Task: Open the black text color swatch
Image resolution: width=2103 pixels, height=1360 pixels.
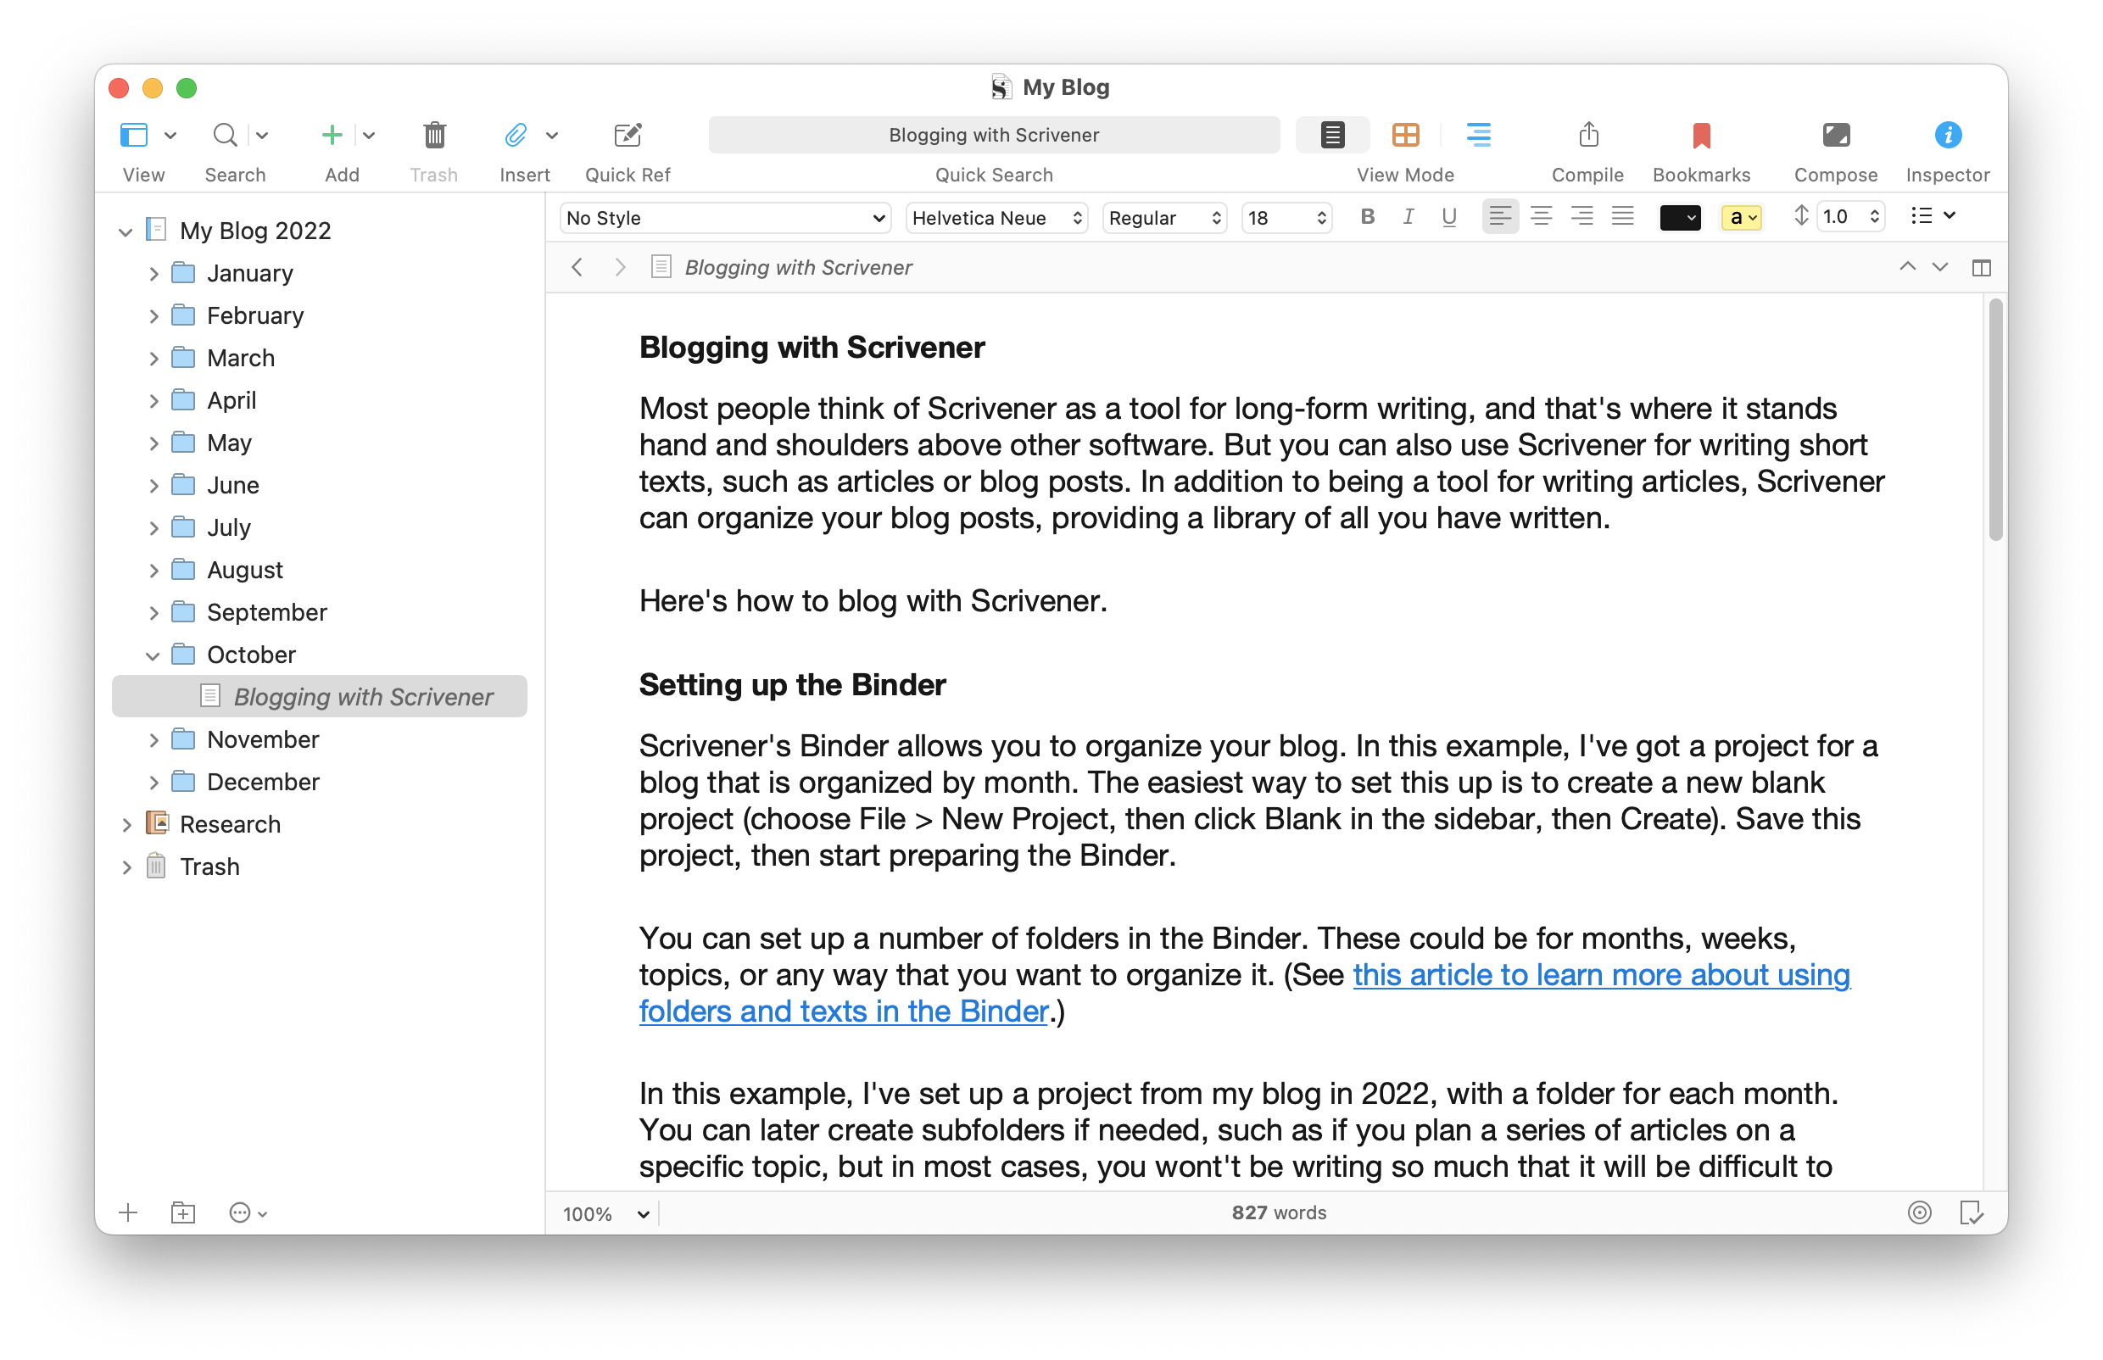Action: click(x=1678, y=218)
